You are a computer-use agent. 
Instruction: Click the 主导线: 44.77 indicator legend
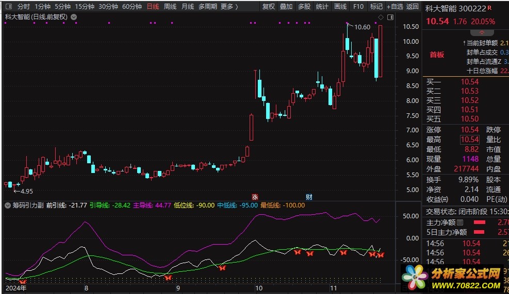coord(152,205)
